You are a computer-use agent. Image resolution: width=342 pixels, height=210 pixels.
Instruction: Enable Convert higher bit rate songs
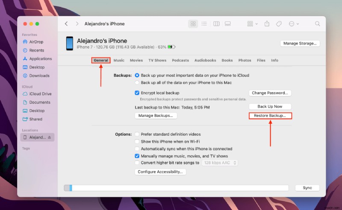[x=137, y=163]
